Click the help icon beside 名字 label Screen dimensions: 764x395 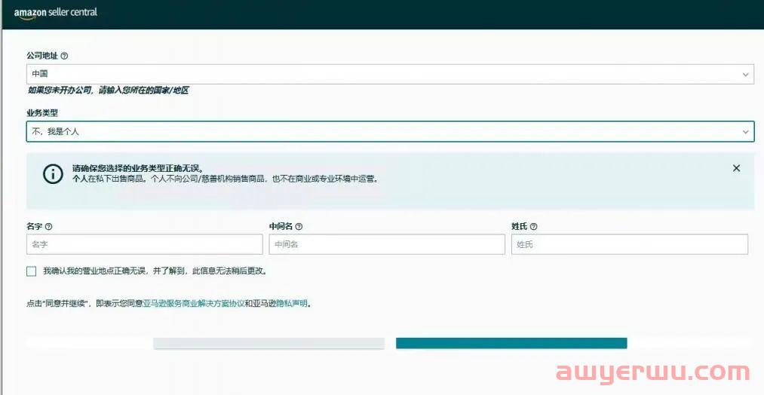click(x=49, y=226)
